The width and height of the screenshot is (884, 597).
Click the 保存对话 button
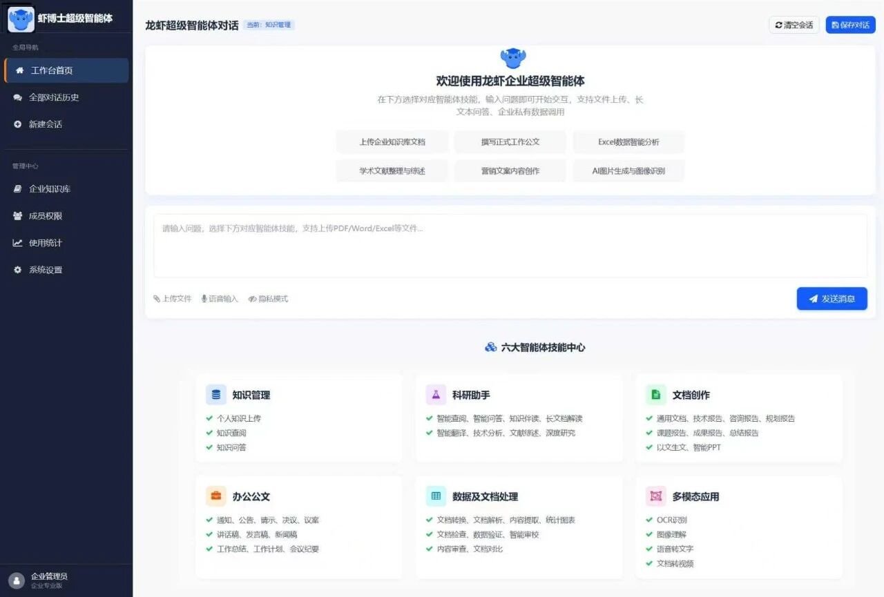(851, 25)
